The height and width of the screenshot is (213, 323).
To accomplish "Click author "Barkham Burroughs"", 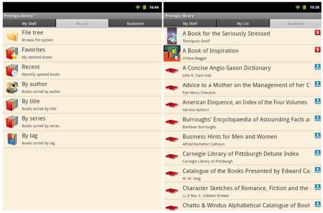I will pyautogui.click(x=199, y=127).
